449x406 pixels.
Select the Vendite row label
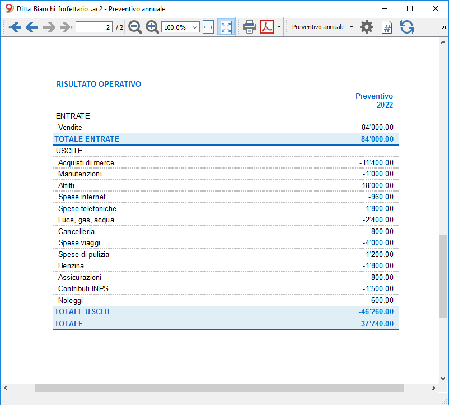coord(70,128)
